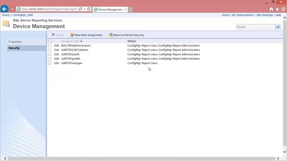This screenshot has width=287, height=161.
Task: Click morgan's ConfigMgr Report Users role text
Action: click(x=143, y=63)
